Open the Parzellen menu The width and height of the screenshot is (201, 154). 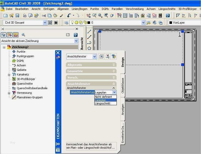(117, 9)
